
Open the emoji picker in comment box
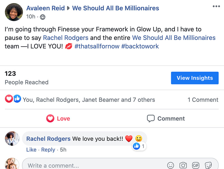[170, 165]
